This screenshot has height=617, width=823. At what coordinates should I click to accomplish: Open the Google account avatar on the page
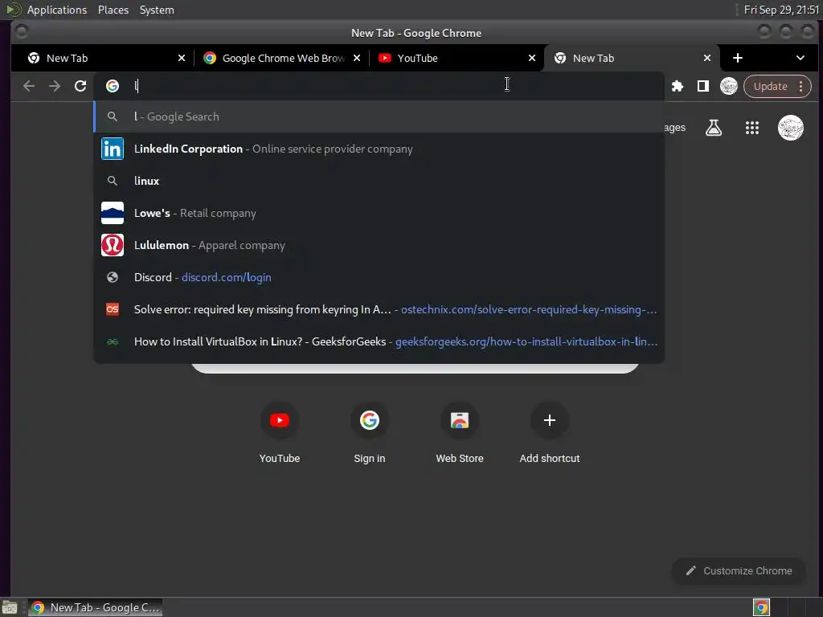(791, 128)
